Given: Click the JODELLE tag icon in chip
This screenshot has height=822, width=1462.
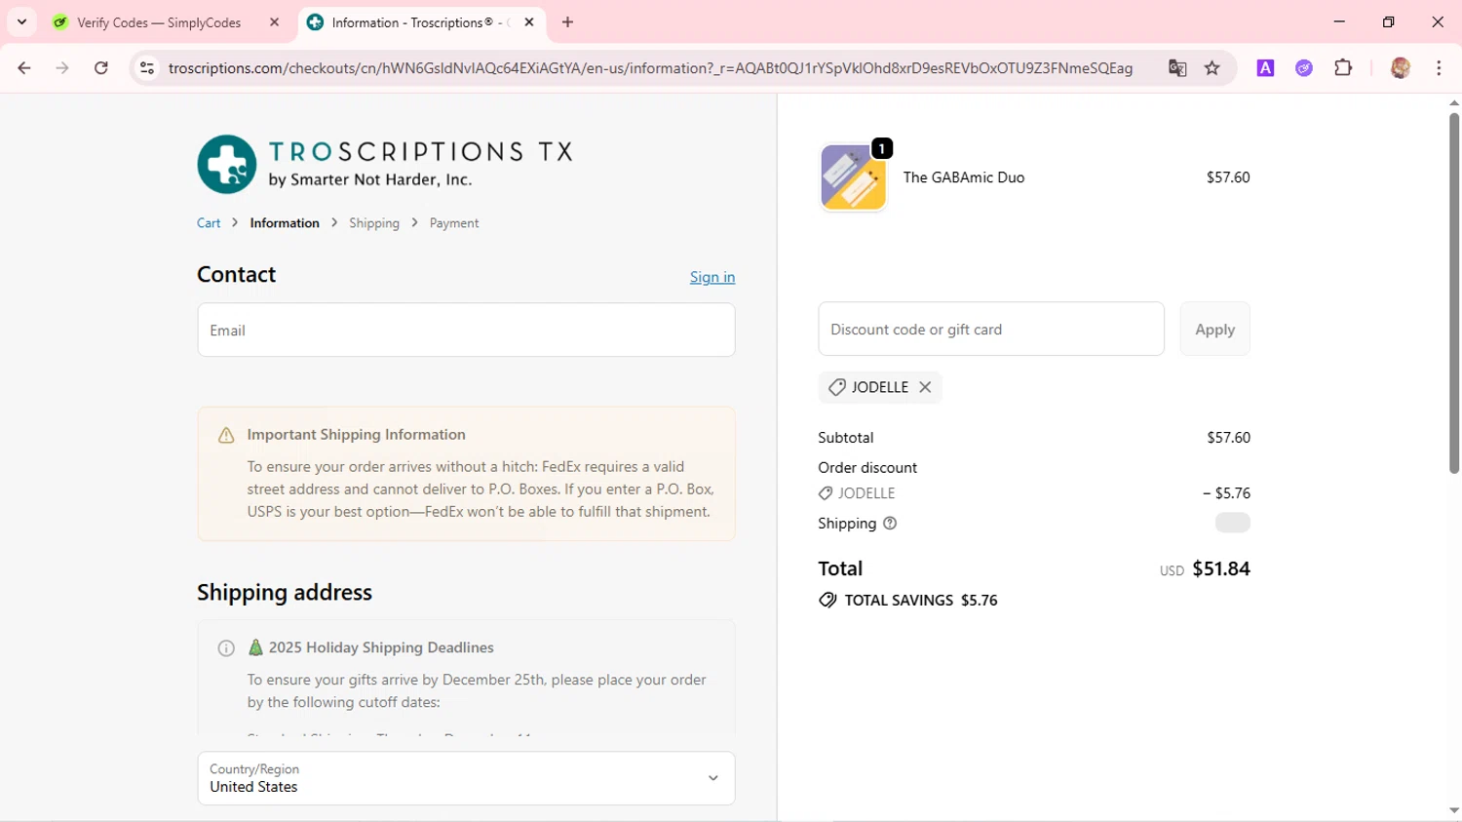Looking at the screenshot, I should click(x=836, y=387).
